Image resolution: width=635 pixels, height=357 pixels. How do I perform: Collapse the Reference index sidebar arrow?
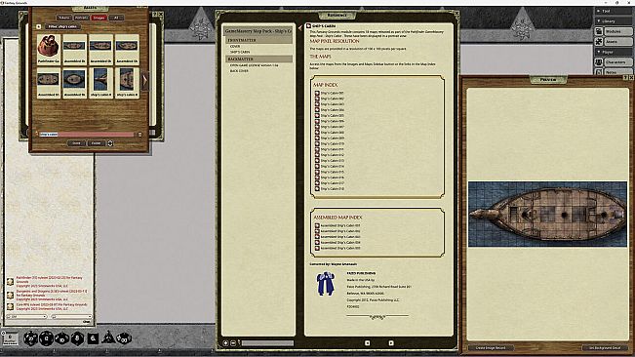coord(300,28)
